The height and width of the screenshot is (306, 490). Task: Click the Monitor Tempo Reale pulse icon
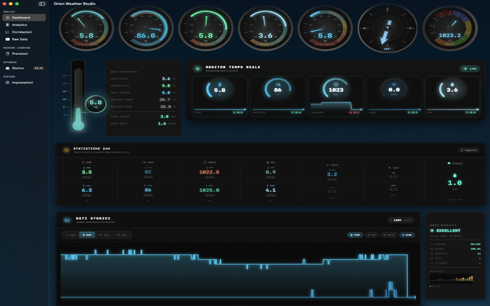tap(198, 69)
